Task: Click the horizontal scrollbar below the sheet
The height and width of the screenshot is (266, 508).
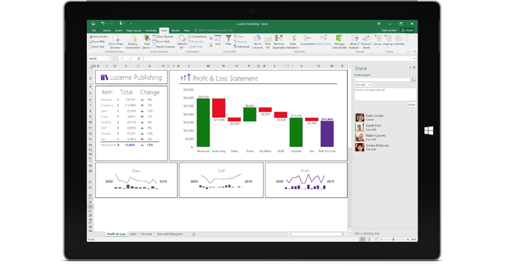Action: pyautogui.click(x=317, y=234)
